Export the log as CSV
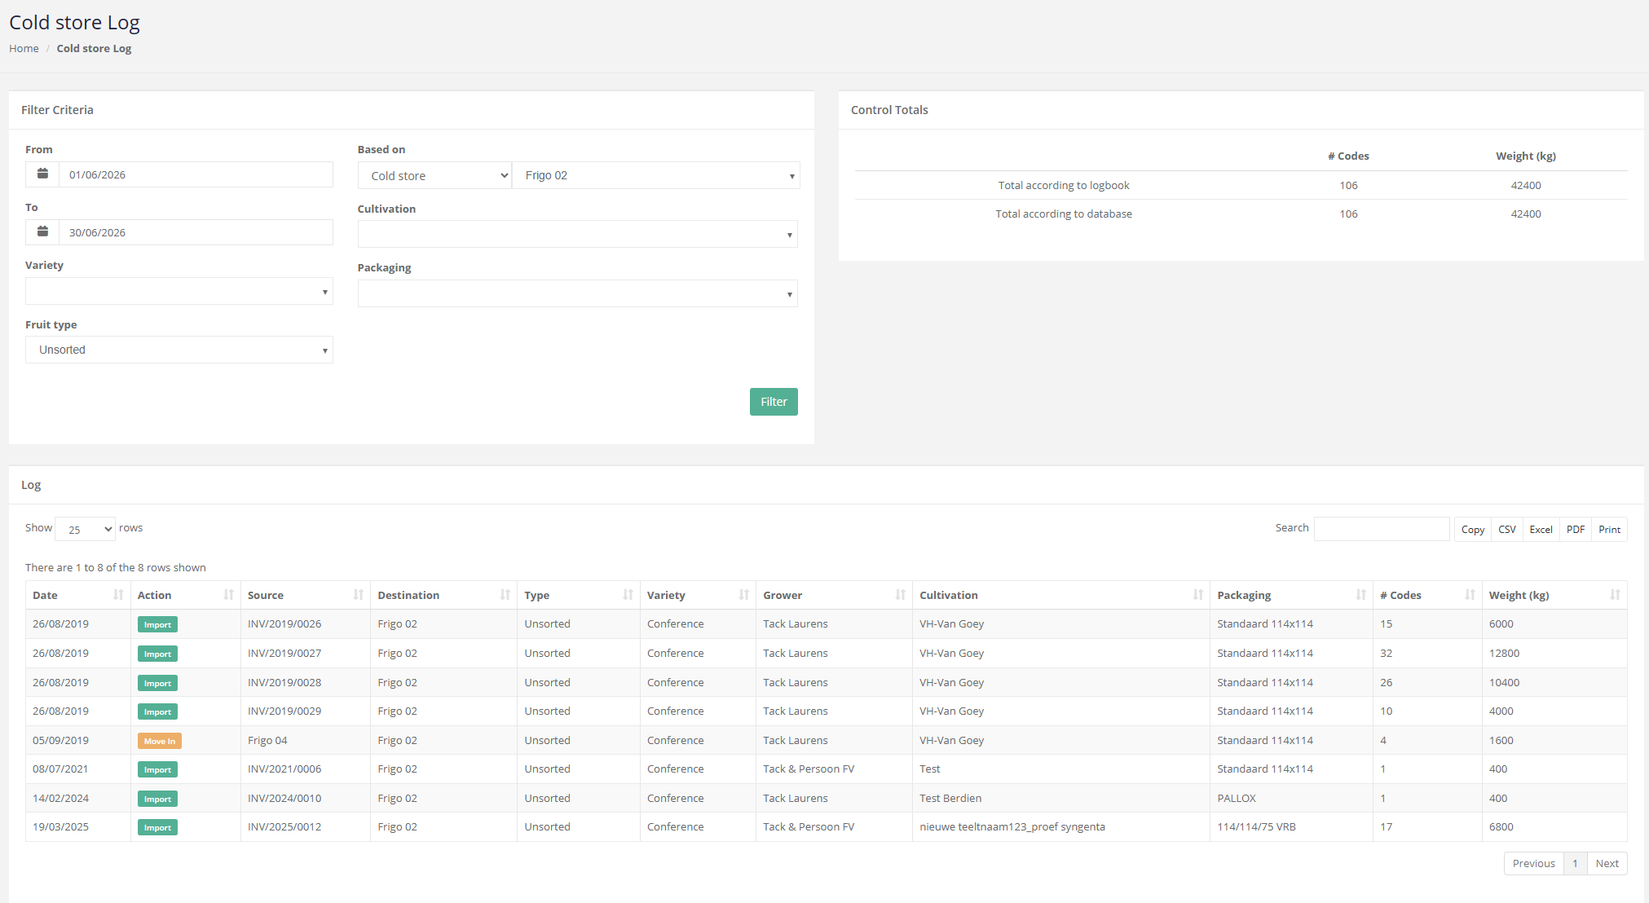The width and height of the screenshot is (1649, 903). [x=1507, y=530]
